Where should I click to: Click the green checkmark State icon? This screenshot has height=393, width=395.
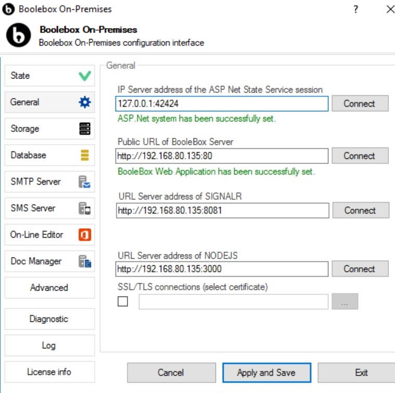click(x=85, y=76)
